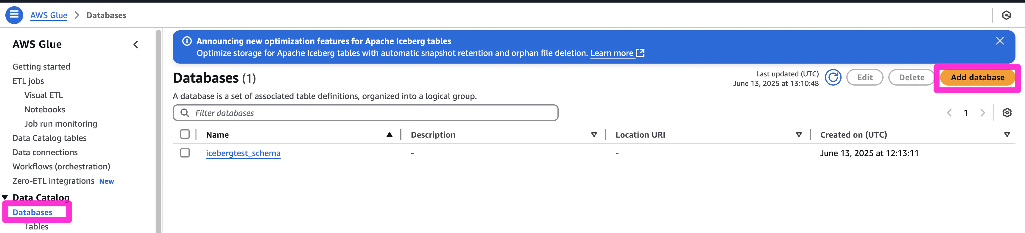The width and height of the screenshot is (1025, 233).
Task: Refresh the databases list
Action: [833, 77]
